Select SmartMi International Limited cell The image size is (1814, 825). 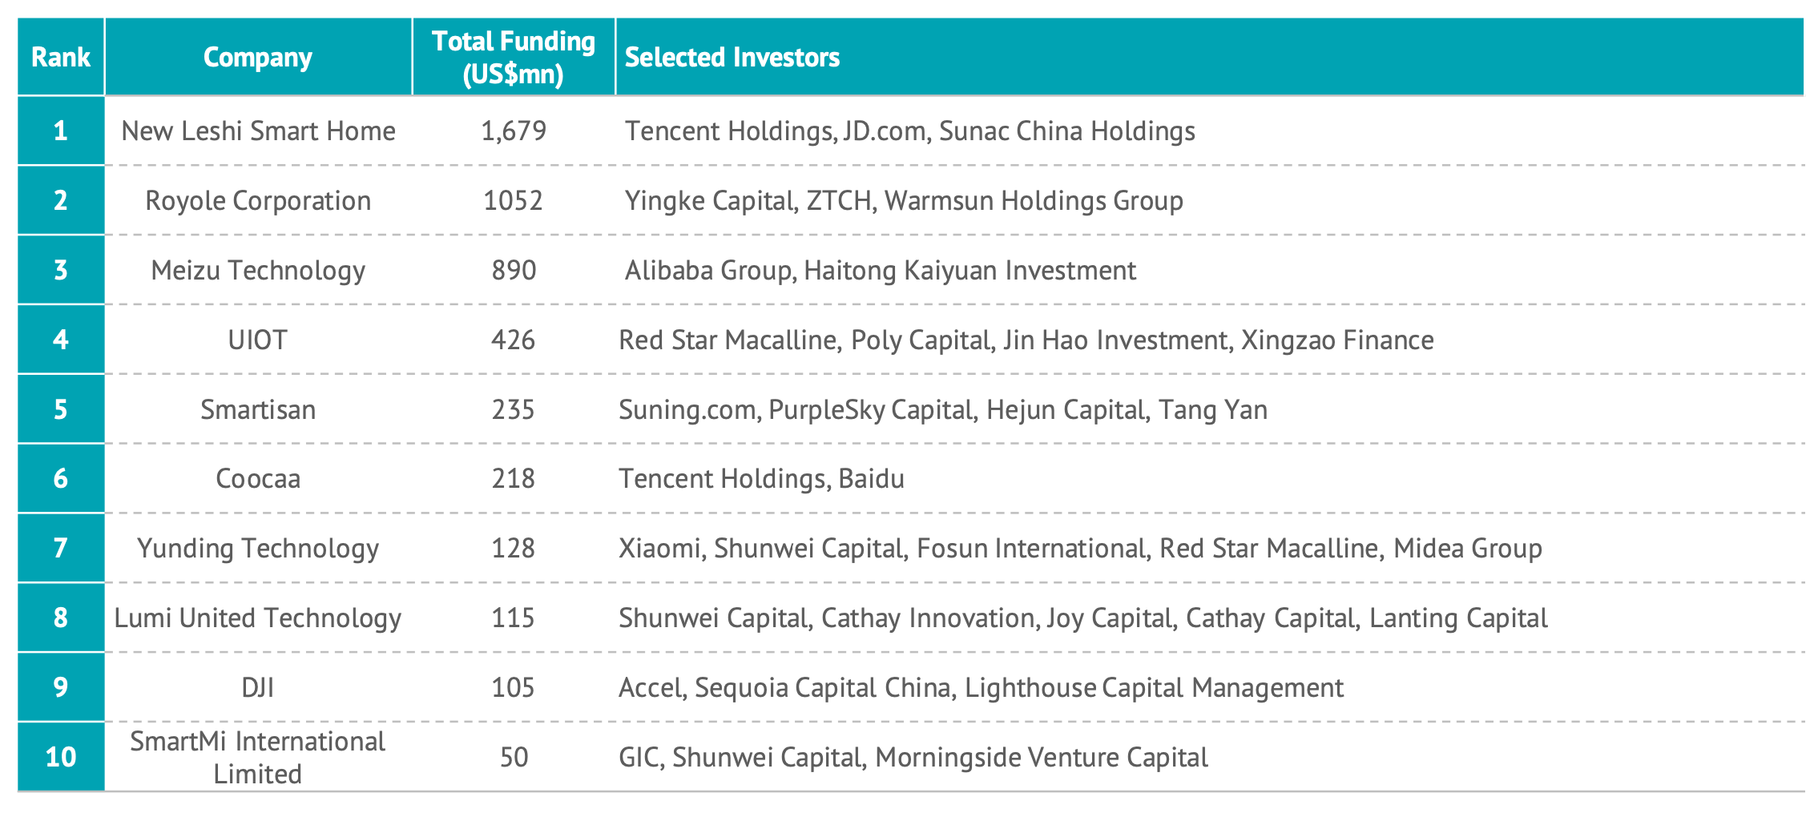point(258,757)
